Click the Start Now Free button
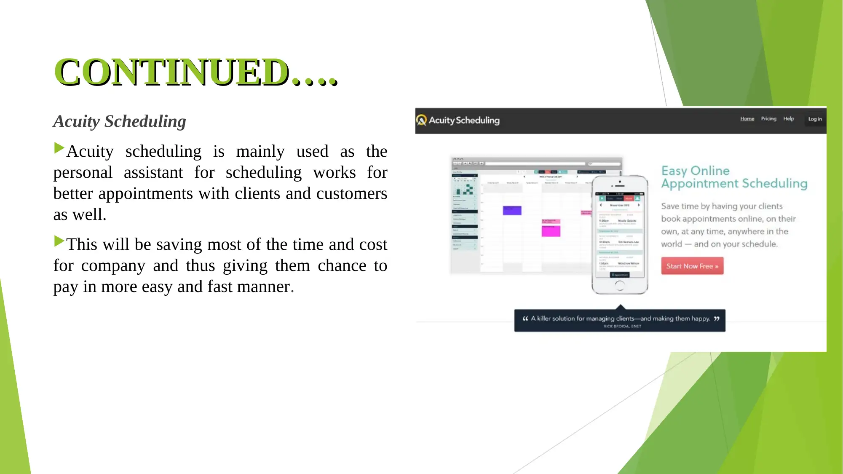This screenshot has width=843, height=474. (x=693, y=266)
